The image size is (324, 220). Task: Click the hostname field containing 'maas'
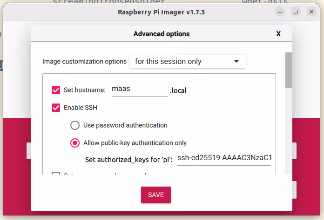(139, 90)
